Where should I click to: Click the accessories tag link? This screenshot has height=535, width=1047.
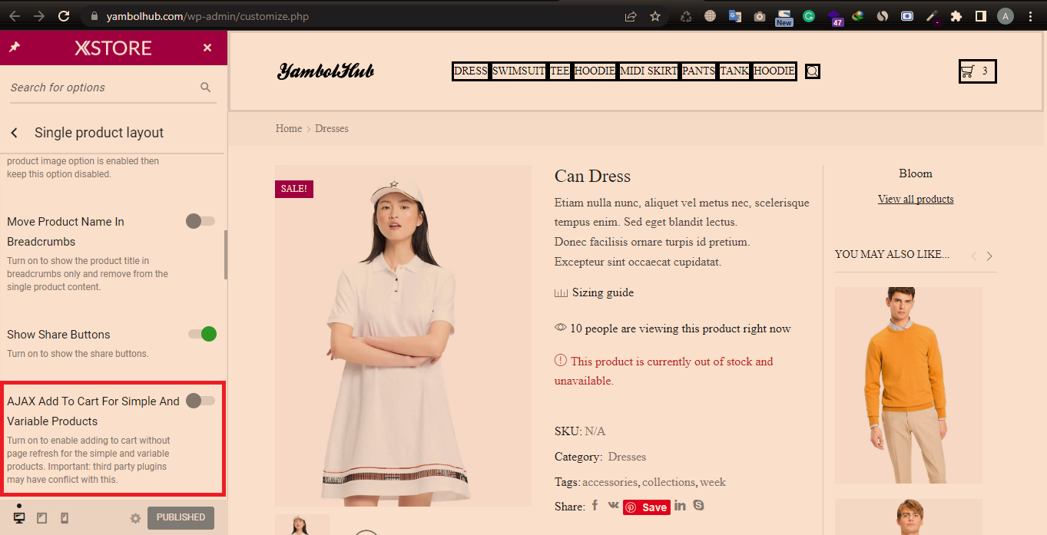point(610,482)
